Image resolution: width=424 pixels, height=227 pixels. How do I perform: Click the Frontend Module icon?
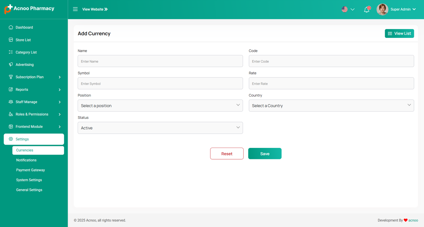[11, 126]
